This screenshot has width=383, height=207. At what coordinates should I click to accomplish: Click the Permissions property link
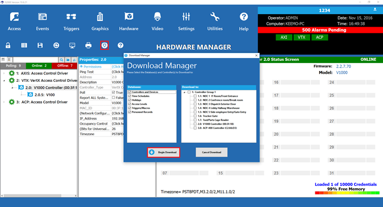93,67
